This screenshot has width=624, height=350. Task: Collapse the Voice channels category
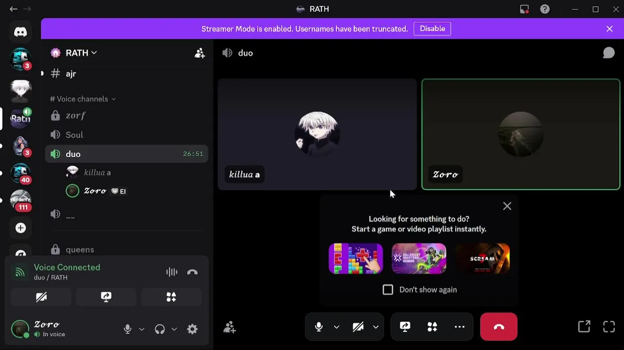tap(83, 99)
